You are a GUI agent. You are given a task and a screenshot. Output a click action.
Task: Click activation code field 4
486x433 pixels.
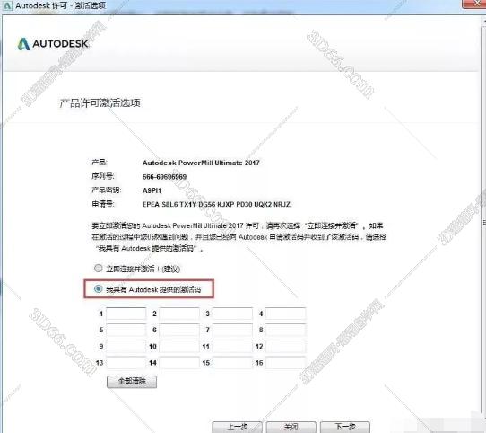[286, 314]
